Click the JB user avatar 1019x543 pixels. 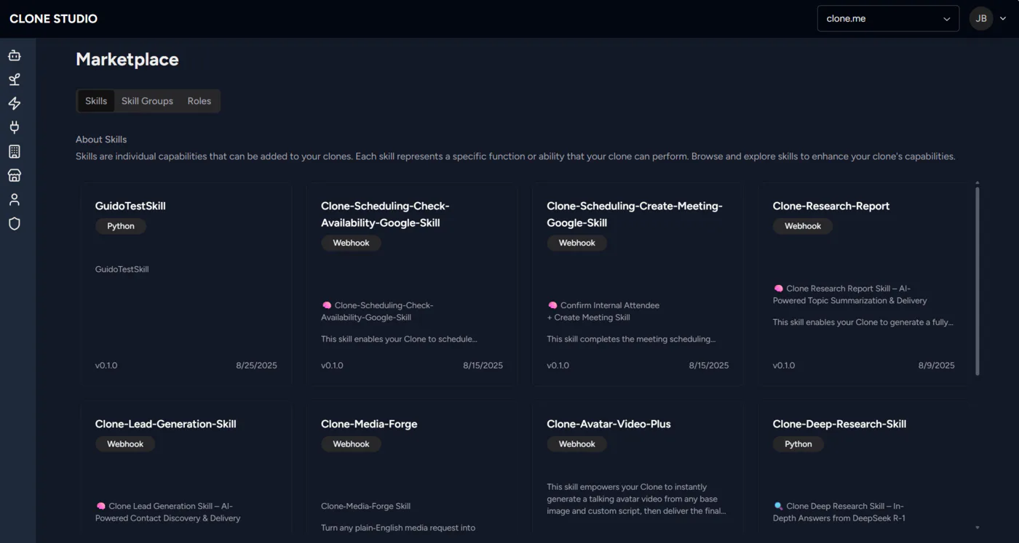pyautogui.click(x=981, y=19)
